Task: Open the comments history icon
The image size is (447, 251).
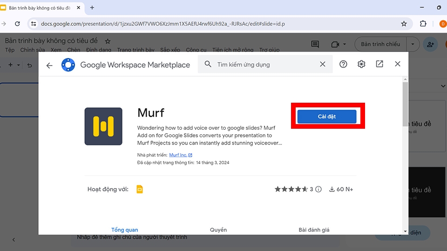Action: tap(315, 44)
